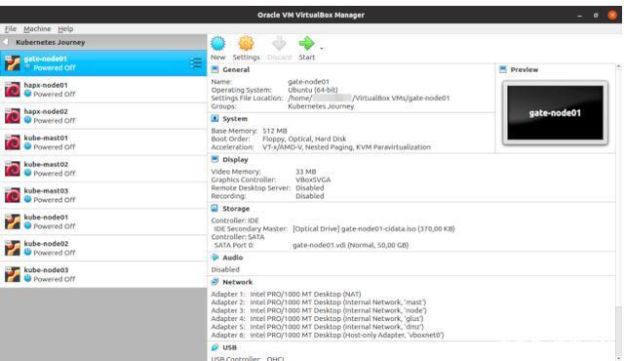Click the New machine toolbar icon
This screenshot has width=624, height=361.
tap(218, 43)
